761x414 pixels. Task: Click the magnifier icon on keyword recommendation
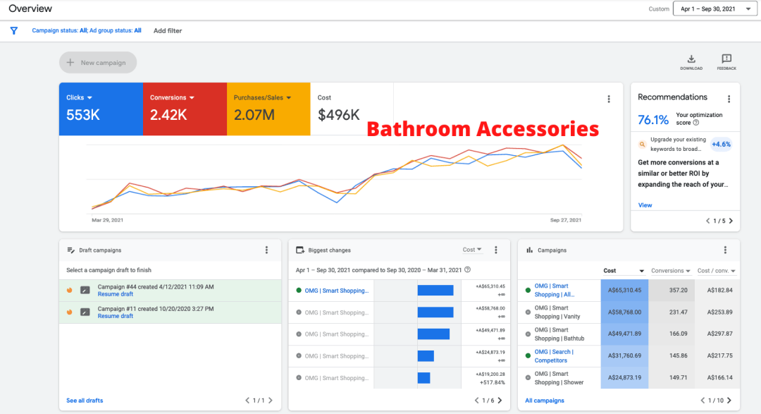tap(642, 145)
